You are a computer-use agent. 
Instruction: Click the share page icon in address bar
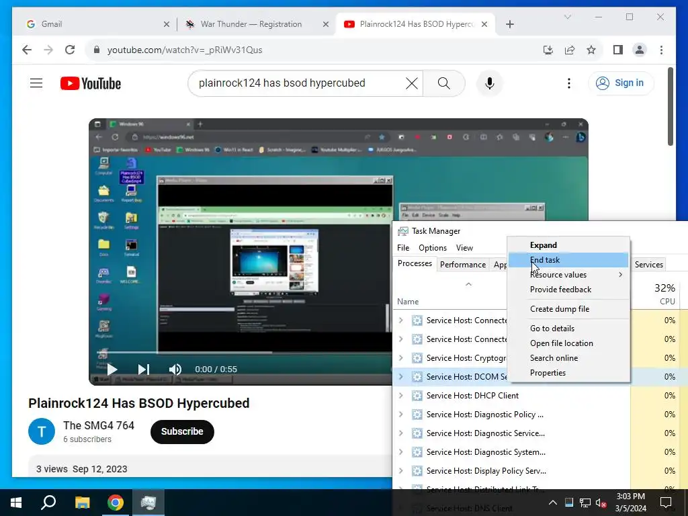coord(570,50)
